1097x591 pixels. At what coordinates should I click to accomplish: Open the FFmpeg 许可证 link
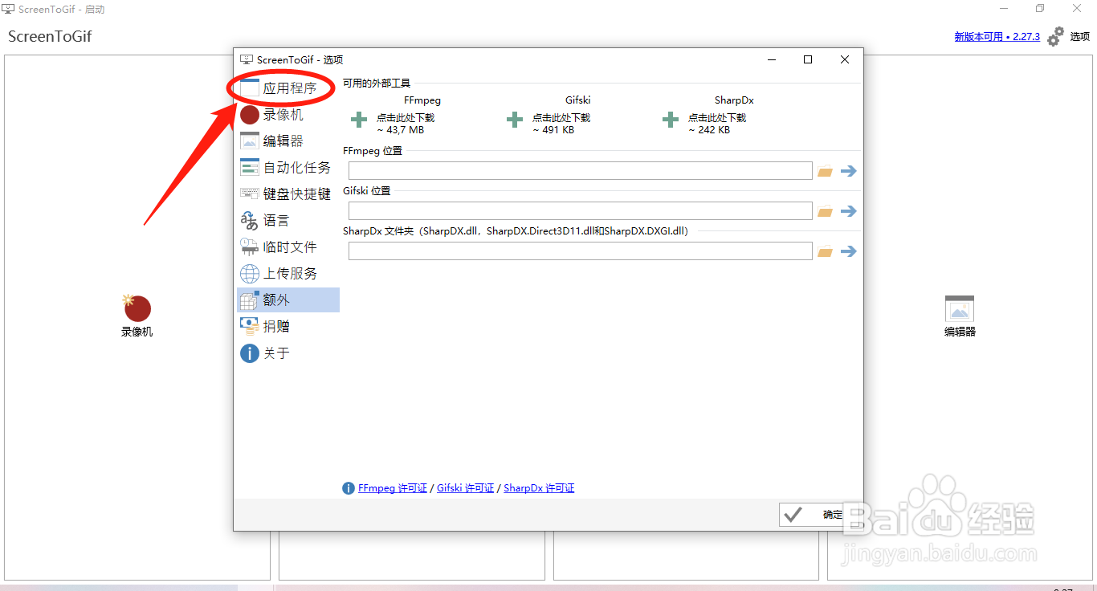coord(393,488)
